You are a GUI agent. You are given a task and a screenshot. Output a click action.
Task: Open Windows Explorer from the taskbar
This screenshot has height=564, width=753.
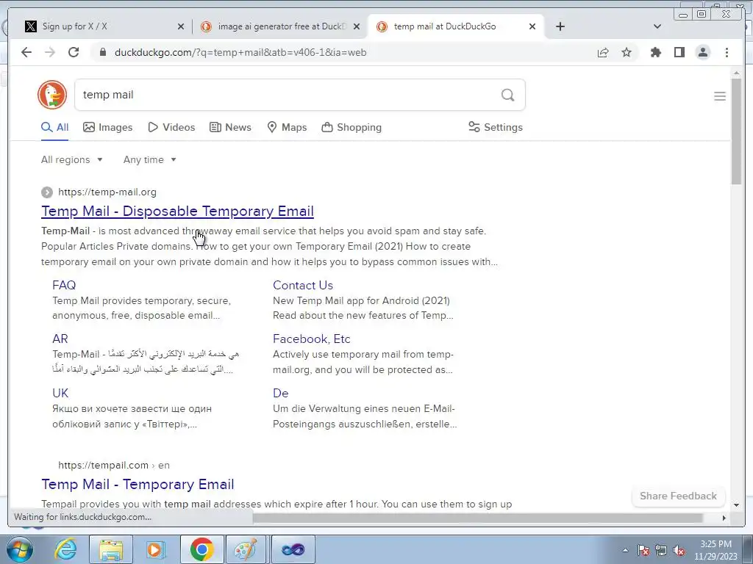111,549
